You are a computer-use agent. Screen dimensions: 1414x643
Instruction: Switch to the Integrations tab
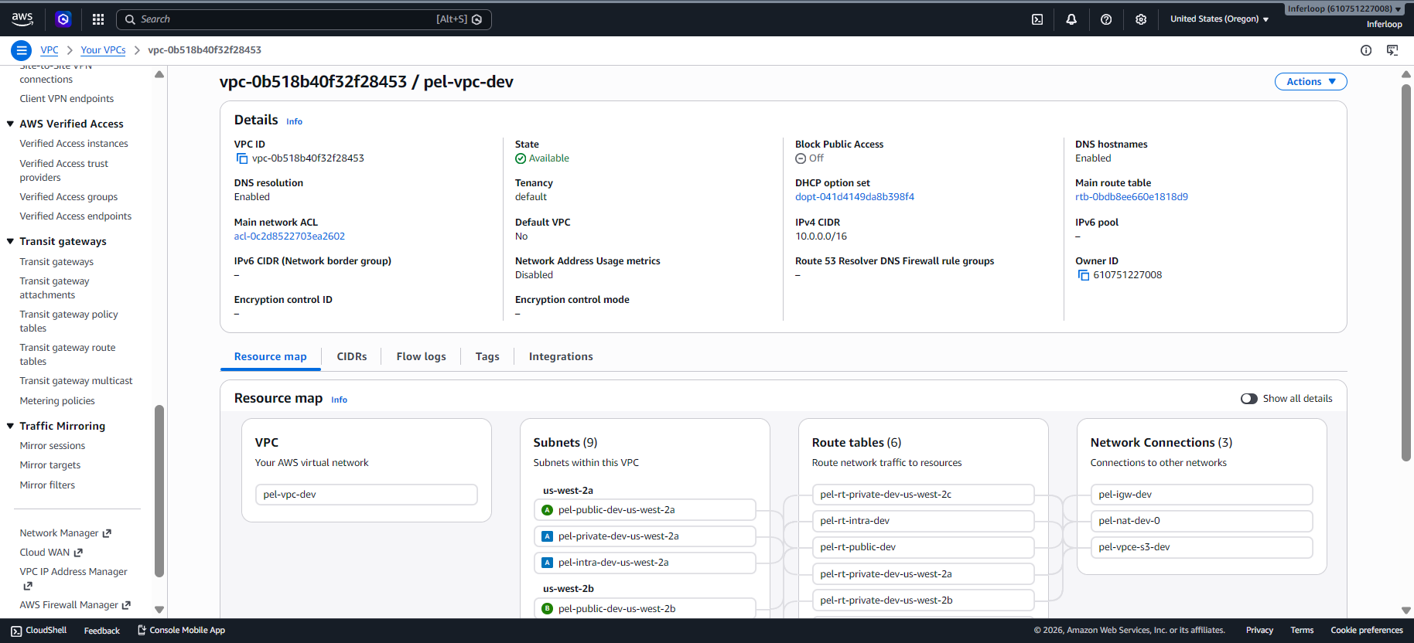[561, 356]
